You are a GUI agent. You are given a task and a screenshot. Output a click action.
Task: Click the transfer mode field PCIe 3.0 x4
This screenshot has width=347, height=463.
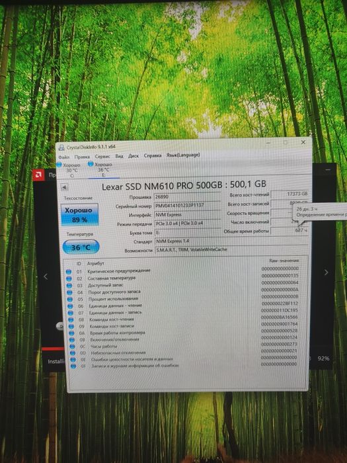(187, 224)
